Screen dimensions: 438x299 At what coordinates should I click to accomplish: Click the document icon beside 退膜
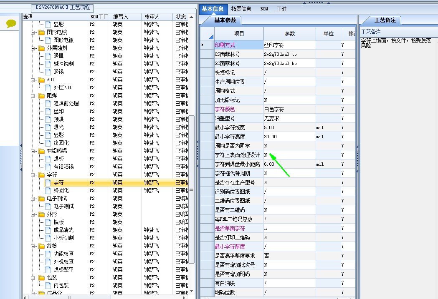(x=48, y=56)
